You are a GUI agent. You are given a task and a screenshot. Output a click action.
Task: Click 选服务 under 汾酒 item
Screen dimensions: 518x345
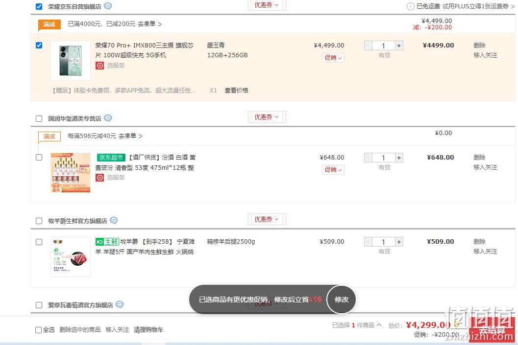116,178
